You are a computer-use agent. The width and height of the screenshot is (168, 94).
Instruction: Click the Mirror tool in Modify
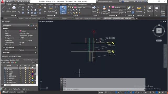[x=32, y=10]
